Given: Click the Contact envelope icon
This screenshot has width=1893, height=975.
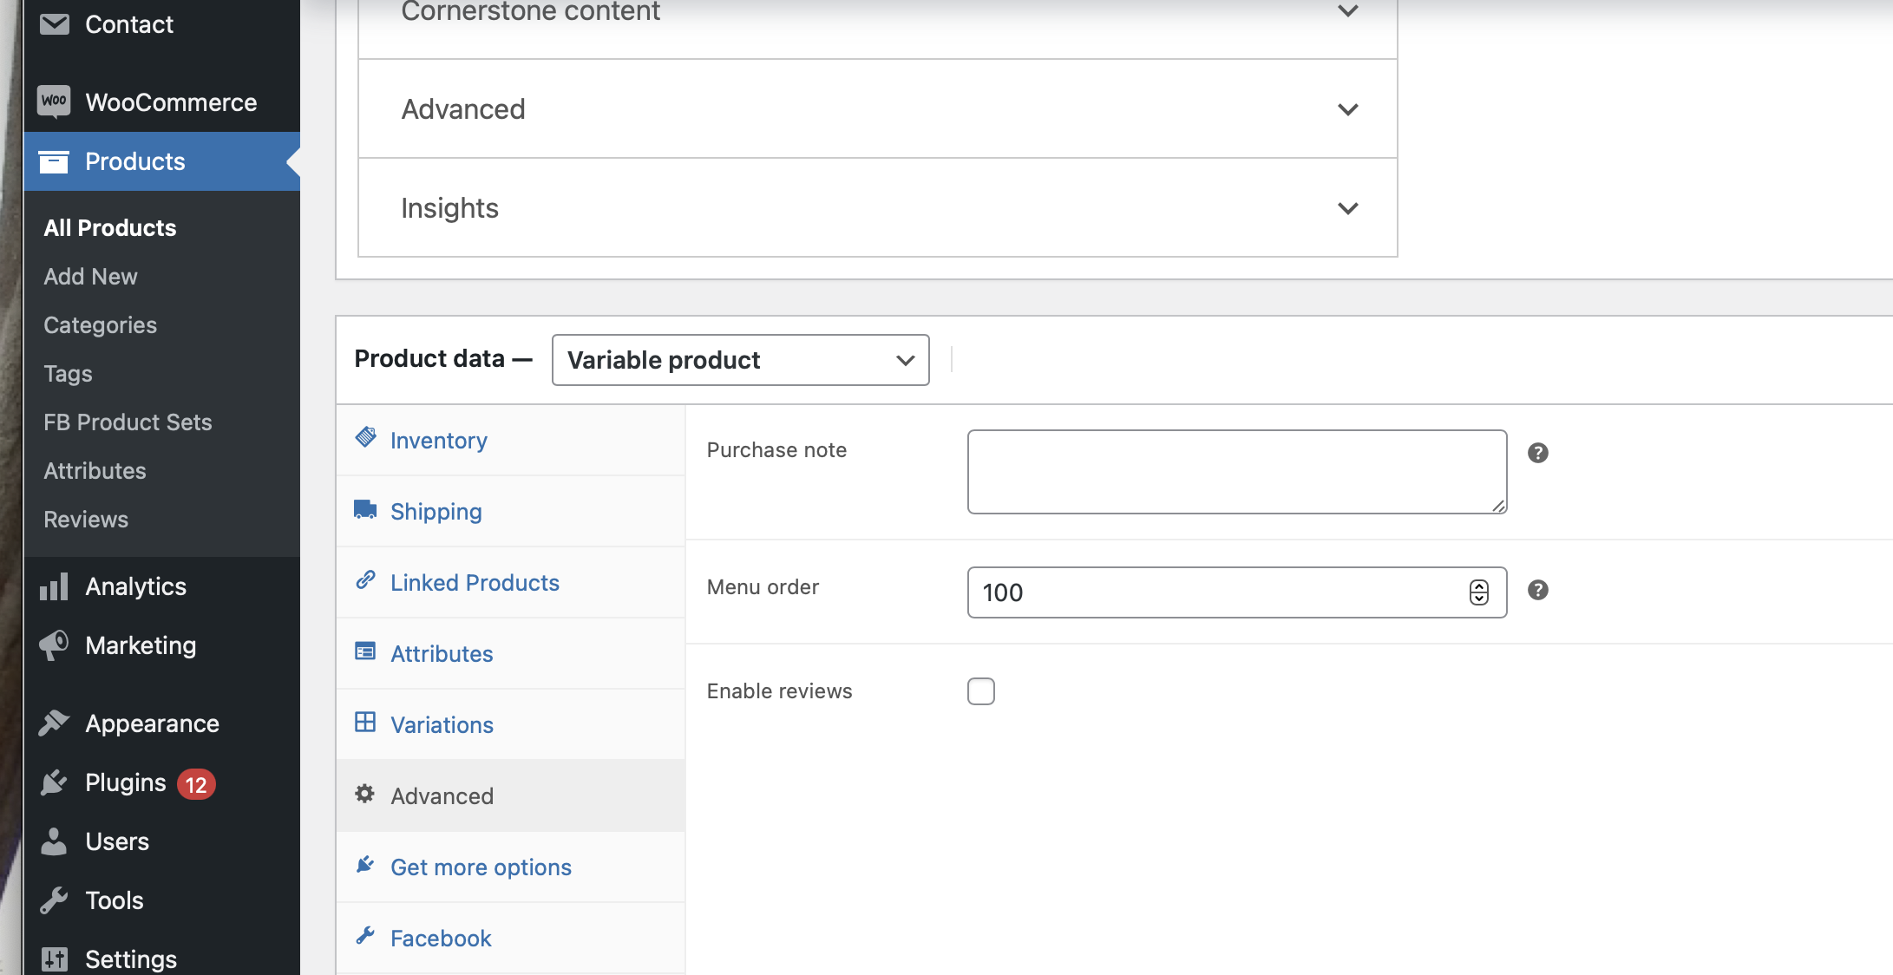Looking at the screenshot, I should (54, 24).
